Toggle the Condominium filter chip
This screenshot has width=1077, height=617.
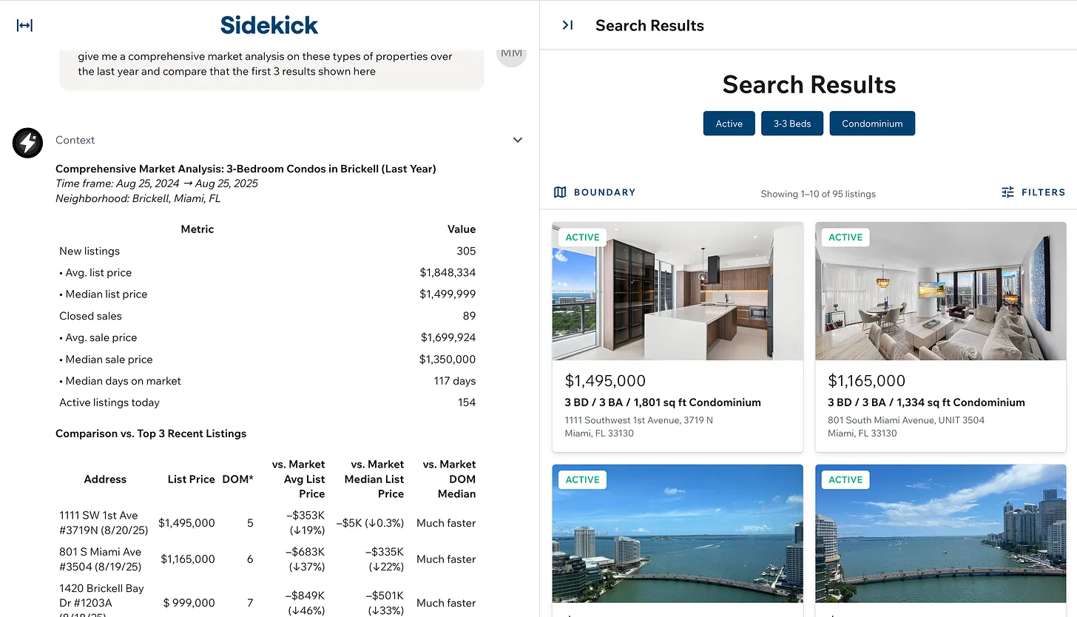tap(872, 124)
